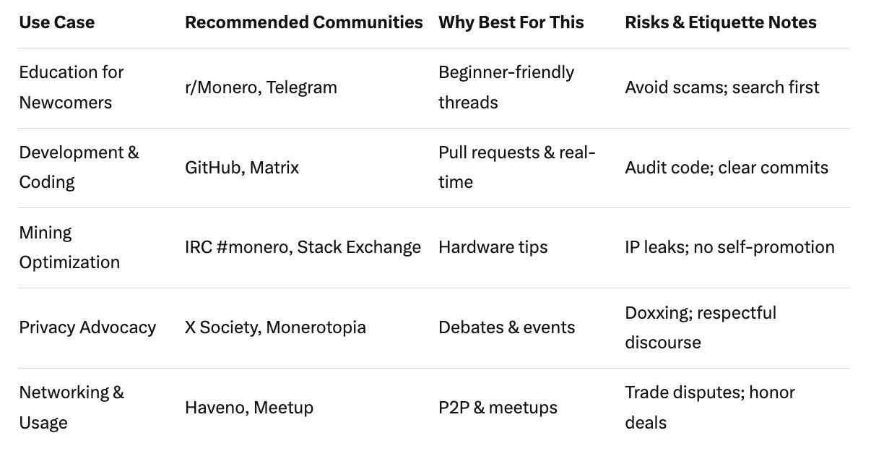Click the 'Mining Optimization' cell
871x451 pixels.
pos(69,247)
